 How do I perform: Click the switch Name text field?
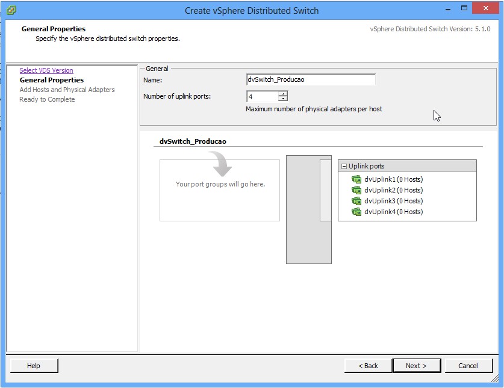click(x=311, y=79)
